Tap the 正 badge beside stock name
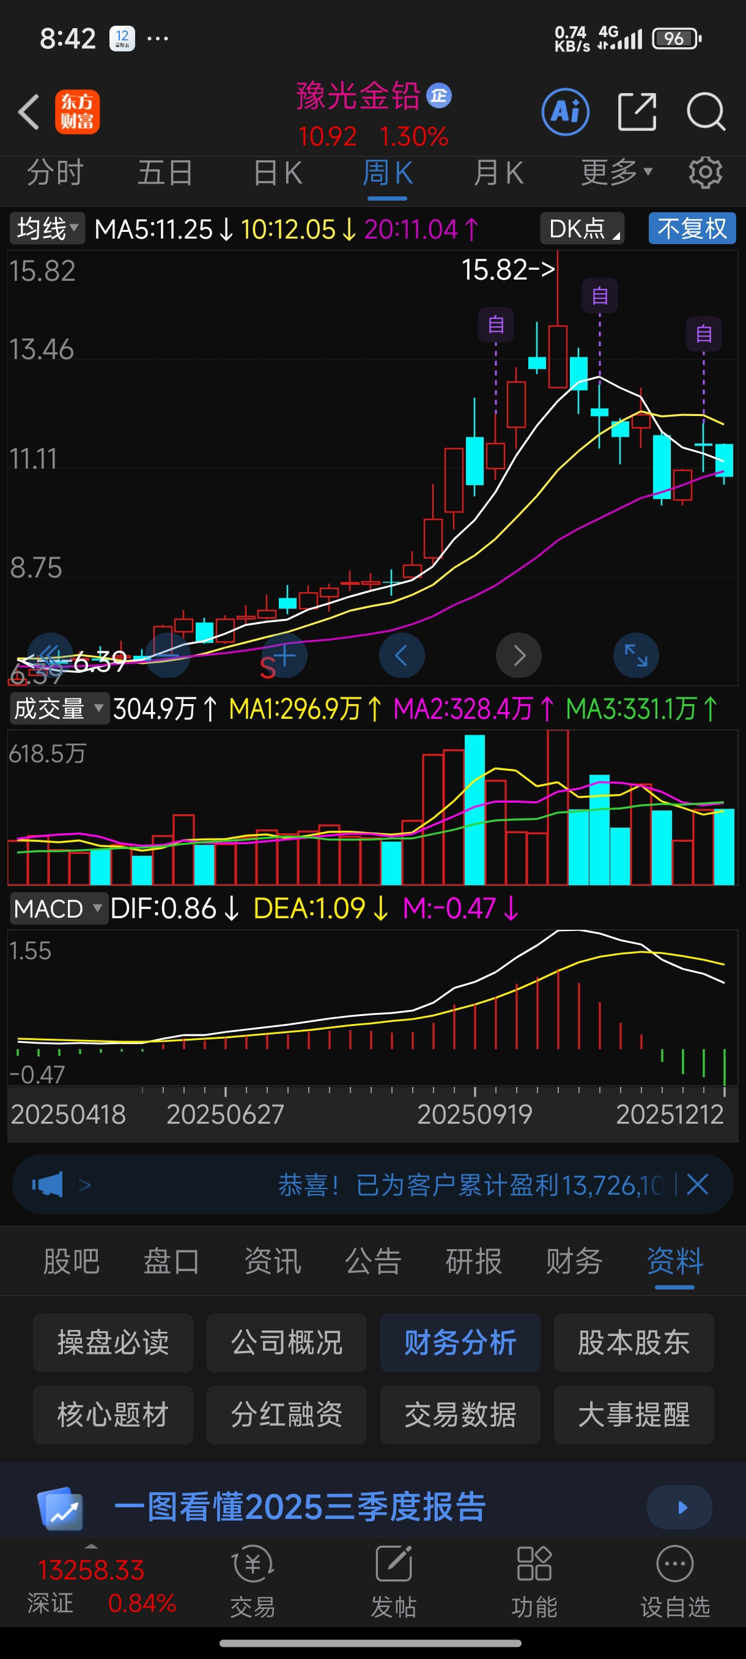The width and height of the screenshot is (746, 1659). pos(440,96)
